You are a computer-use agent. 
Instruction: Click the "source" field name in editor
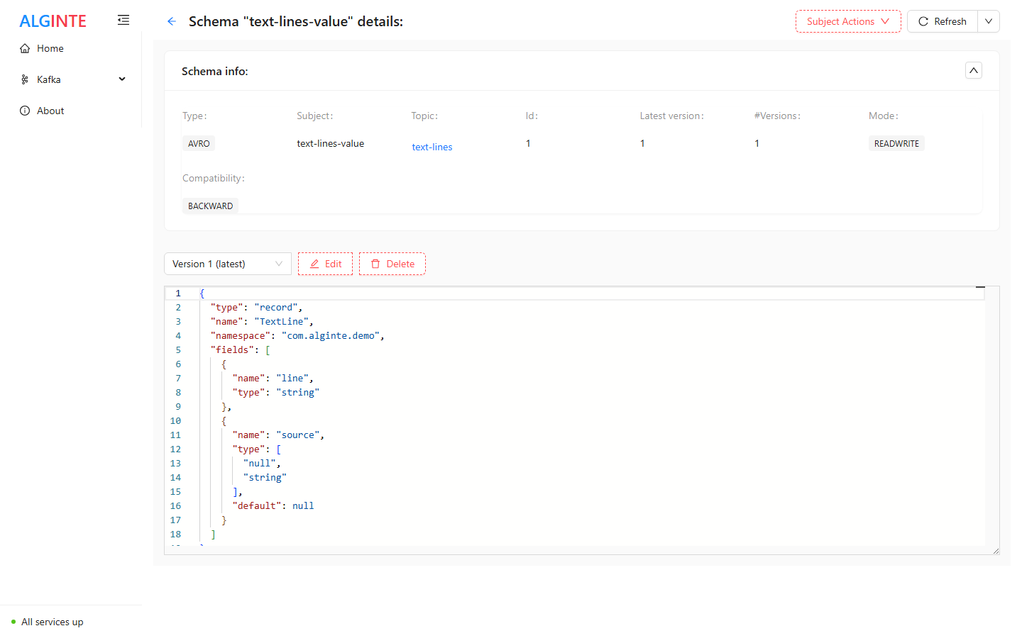click(298, 435)
